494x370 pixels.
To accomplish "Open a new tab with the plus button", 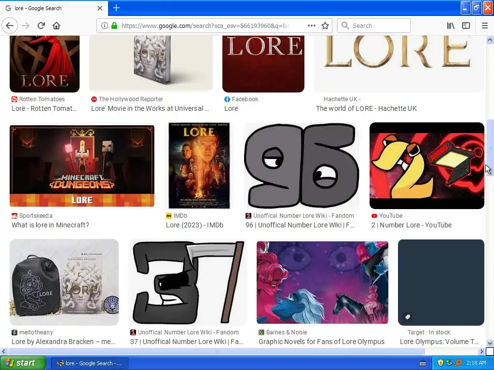I will pos(116,8).
